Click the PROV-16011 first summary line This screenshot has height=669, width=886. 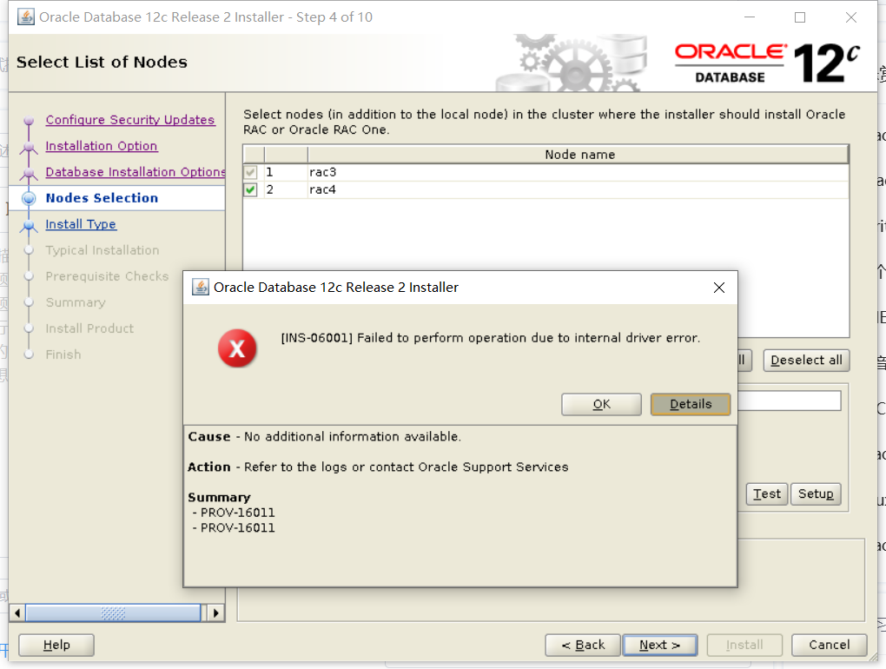tap(237, 513)
